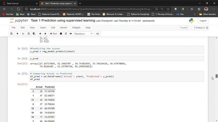The width and height of the screenshot is (218, 122).
Task: Open The Hindu bookmark
Action: point(94,14)
